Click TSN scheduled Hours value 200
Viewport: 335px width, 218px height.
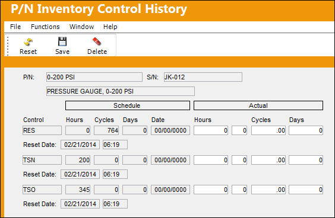pos(78,160)
